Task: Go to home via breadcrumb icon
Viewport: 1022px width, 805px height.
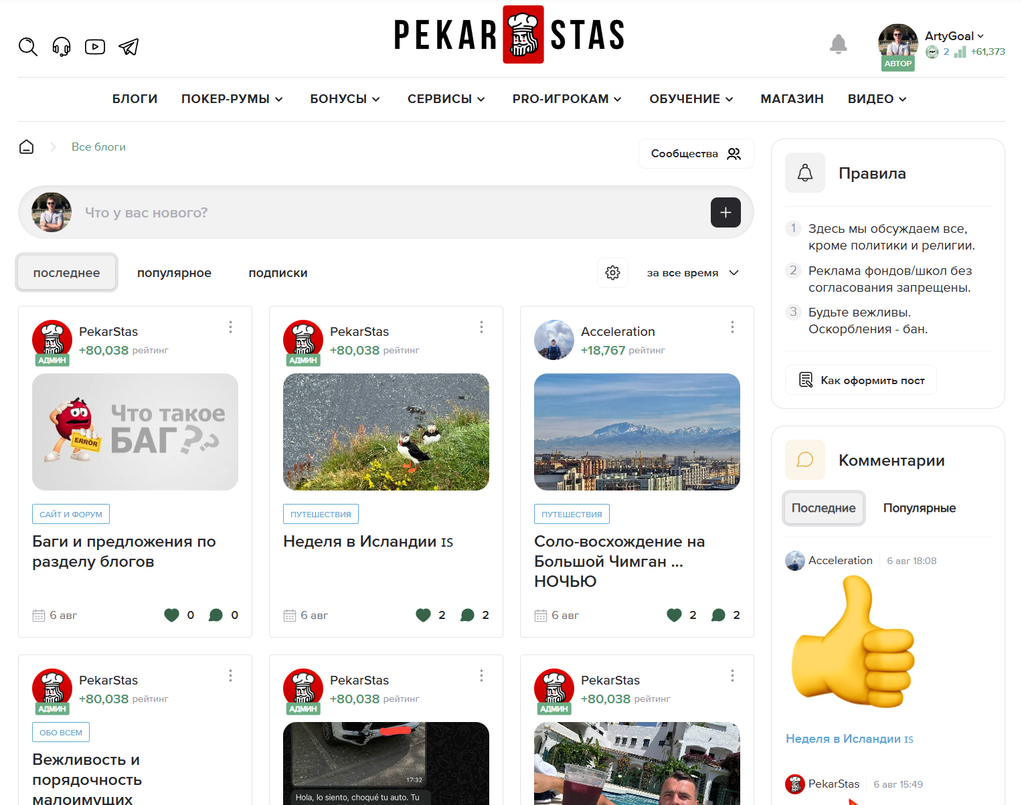Action: (26, 147)
